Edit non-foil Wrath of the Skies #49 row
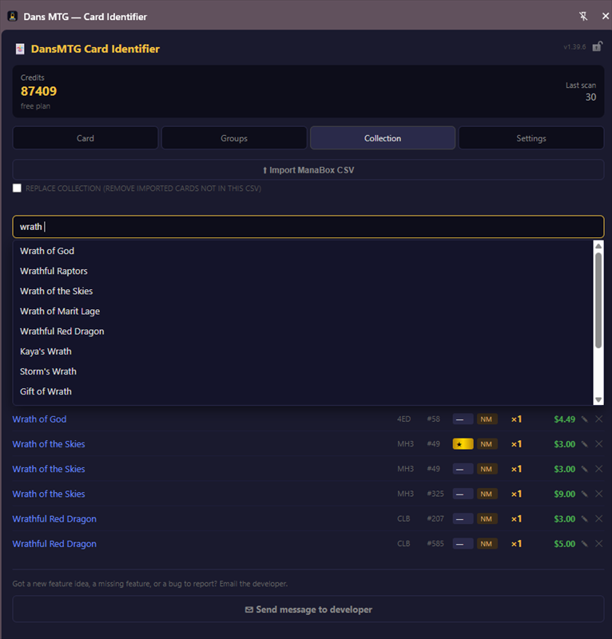Image resolution: width=612 pixels, height=639 pixels. 584,469
